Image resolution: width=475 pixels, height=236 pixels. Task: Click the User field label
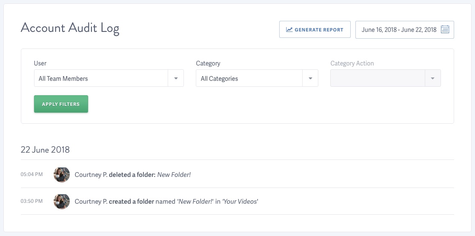click(x=40, y=63)
